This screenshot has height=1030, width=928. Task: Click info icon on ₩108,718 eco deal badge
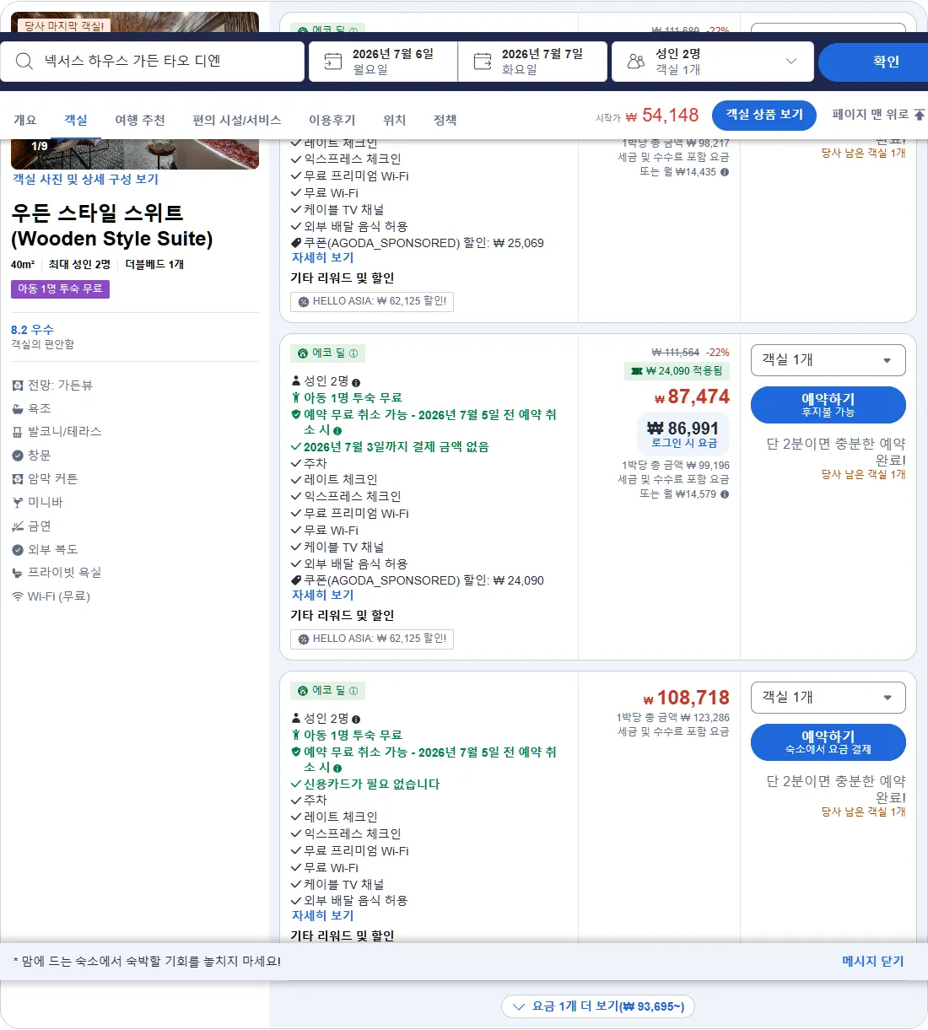[x=353, y=691]
